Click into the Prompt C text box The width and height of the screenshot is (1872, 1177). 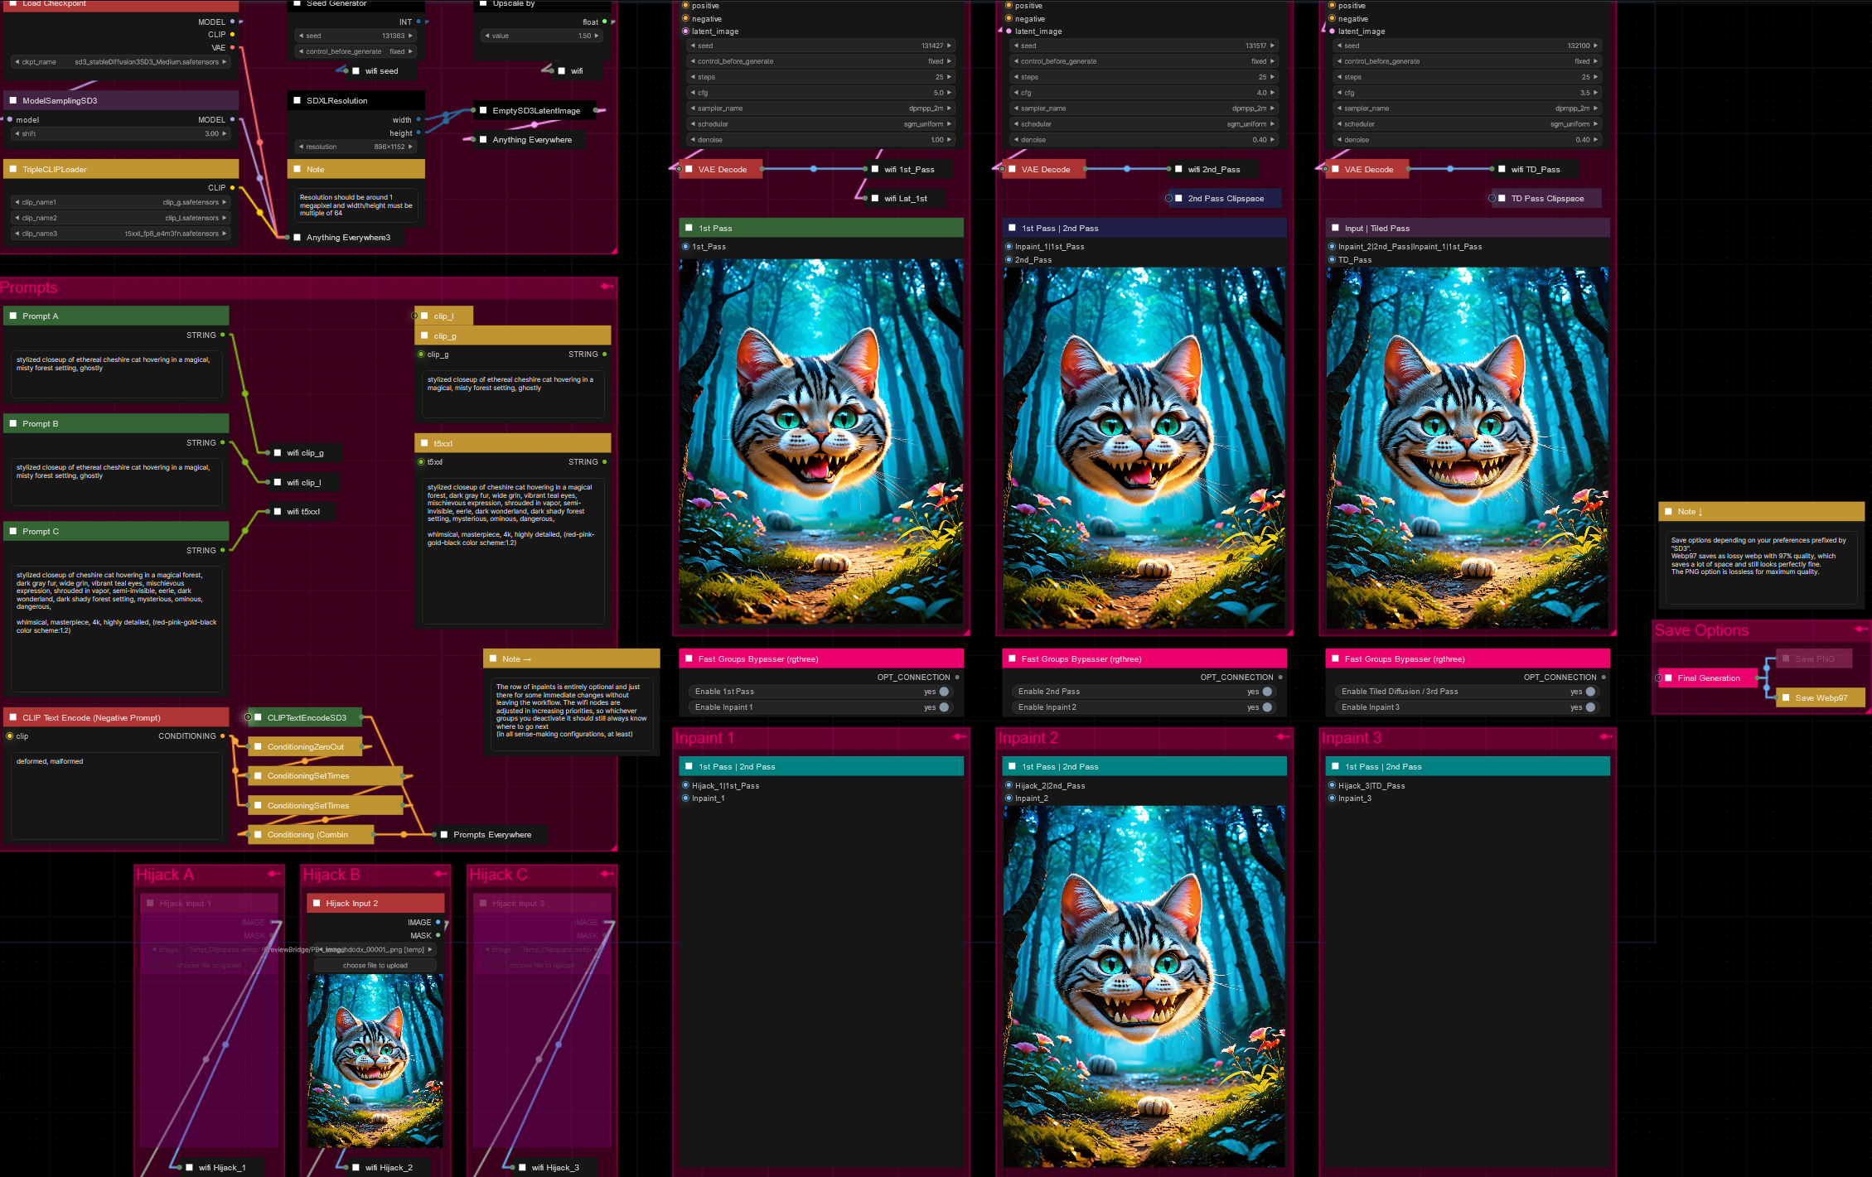point(116,629)
